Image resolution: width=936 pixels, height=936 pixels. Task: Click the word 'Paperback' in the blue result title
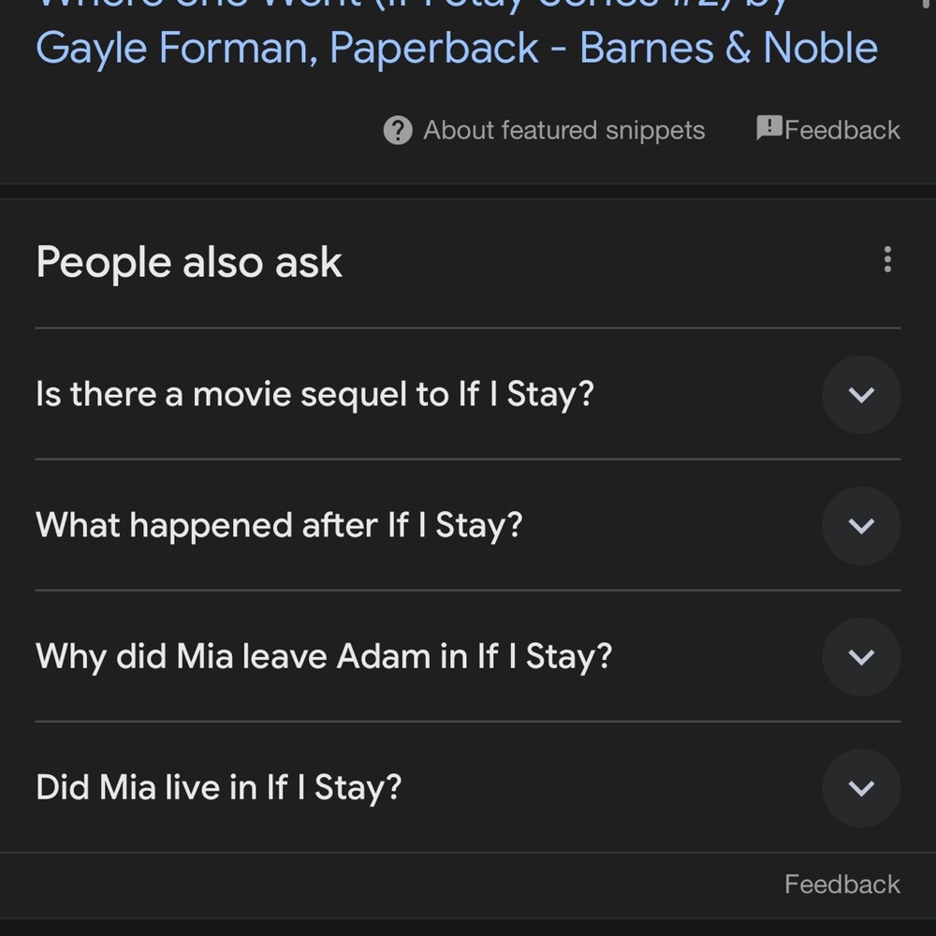pos(434,49)
